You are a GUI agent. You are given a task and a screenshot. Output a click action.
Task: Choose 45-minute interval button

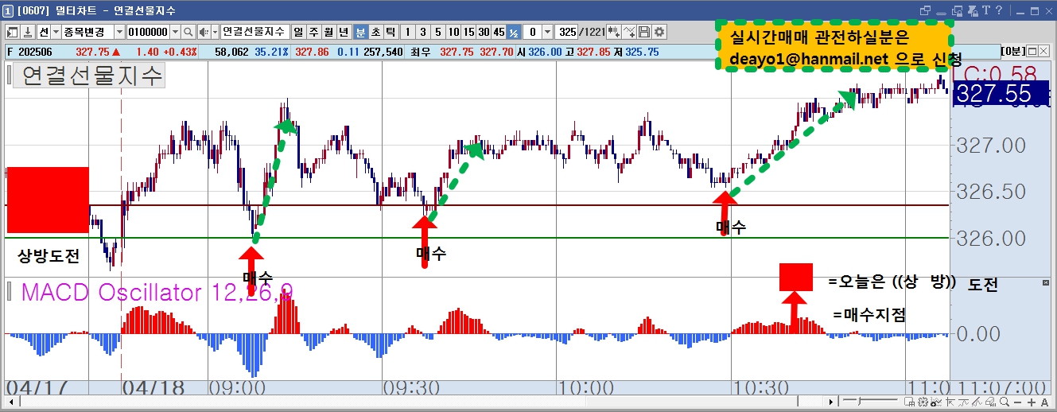click(498, 32)
